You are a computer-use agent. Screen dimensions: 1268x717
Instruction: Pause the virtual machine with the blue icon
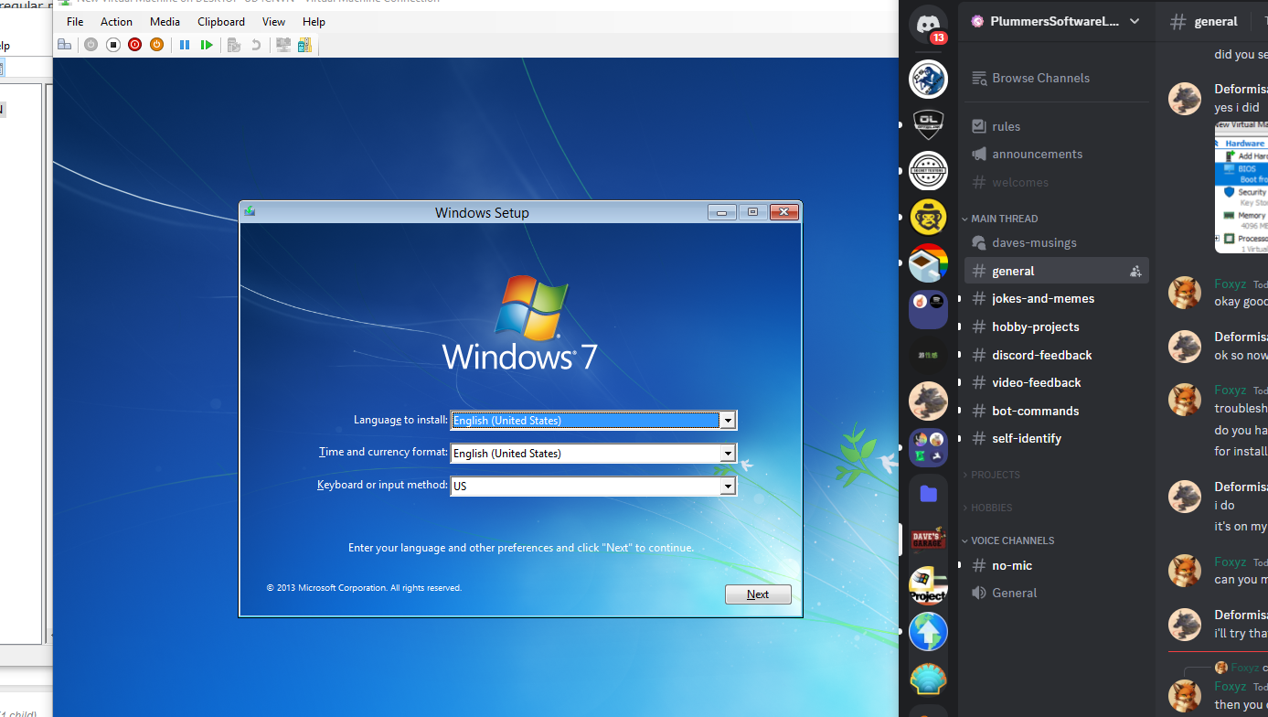[x=185, y=44]
